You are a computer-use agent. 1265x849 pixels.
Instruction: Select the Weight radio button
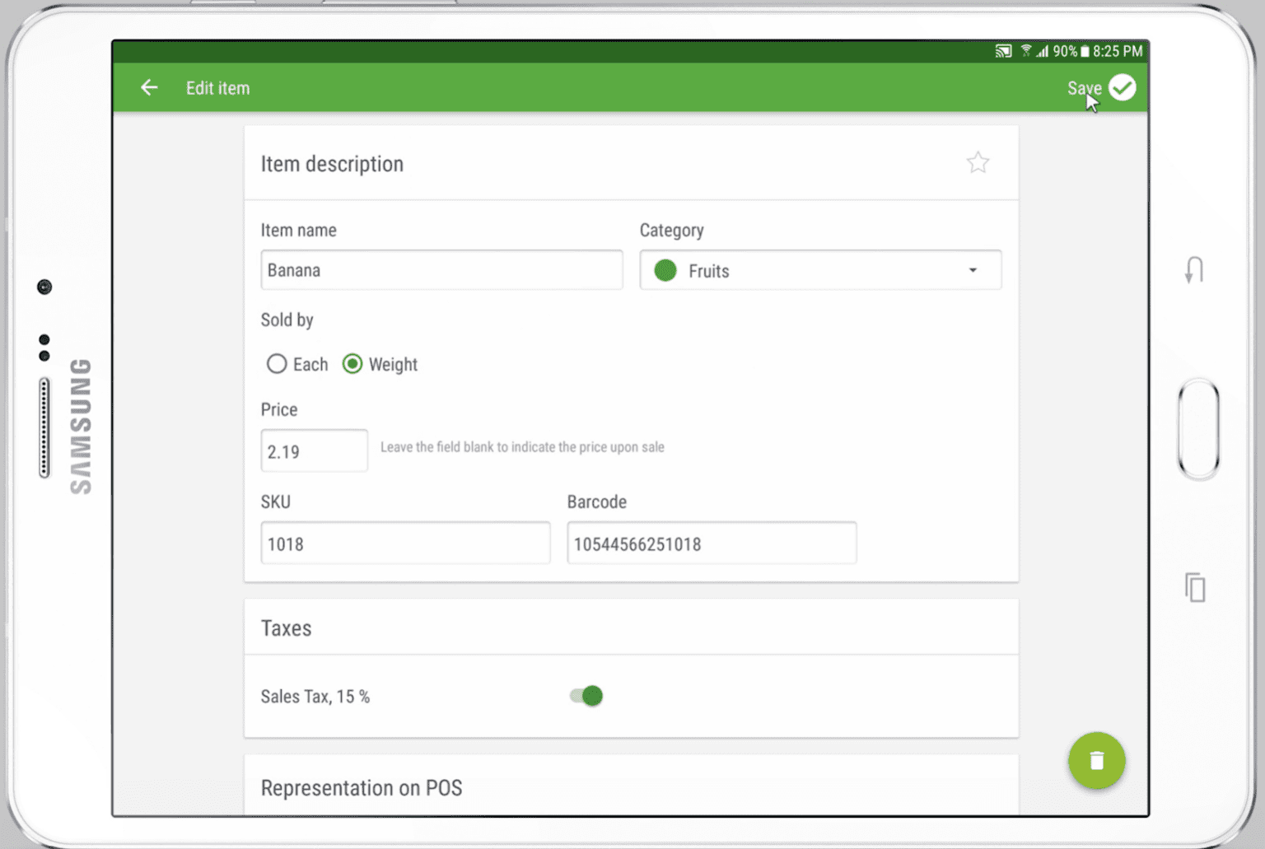pyautogui.click(x=352, y=364)
